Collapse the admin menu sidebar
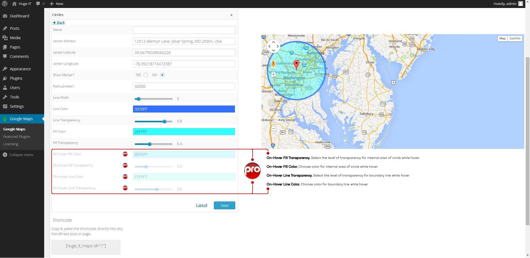This screenshot has height=258, width=530. (18, 155)
